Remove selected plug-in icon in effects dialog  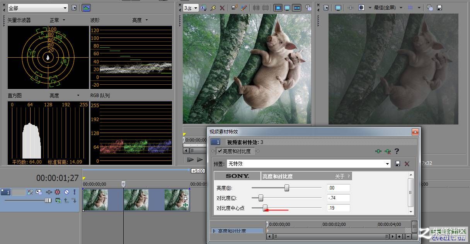coord(387,151)
